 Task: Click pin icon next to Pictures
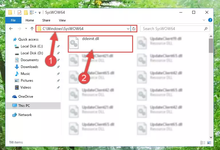tap(58, 81)
